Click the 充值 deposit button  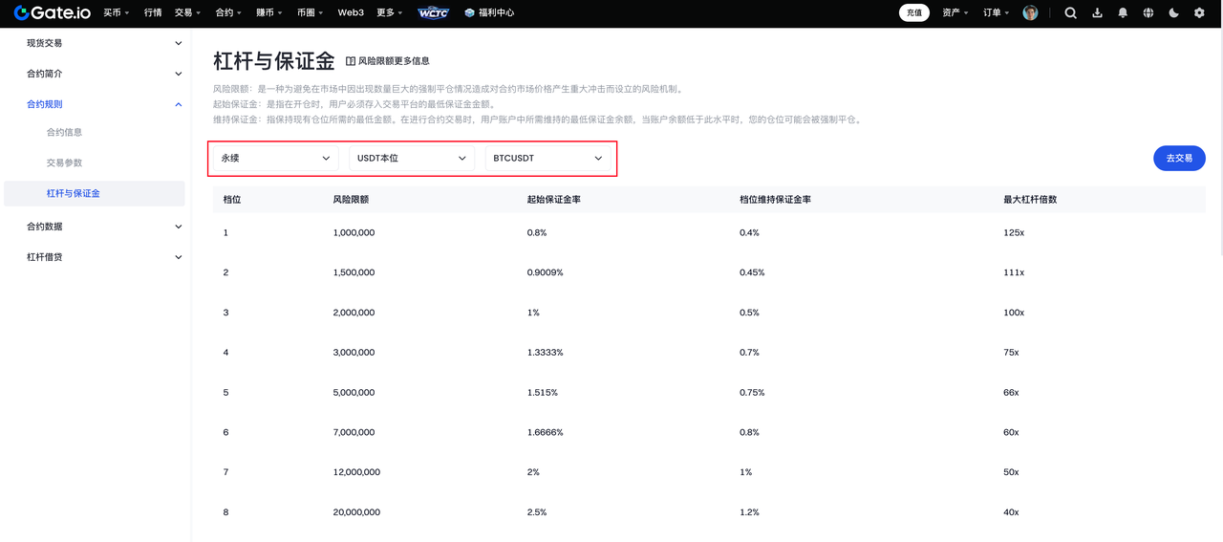(x=913, y=13)
